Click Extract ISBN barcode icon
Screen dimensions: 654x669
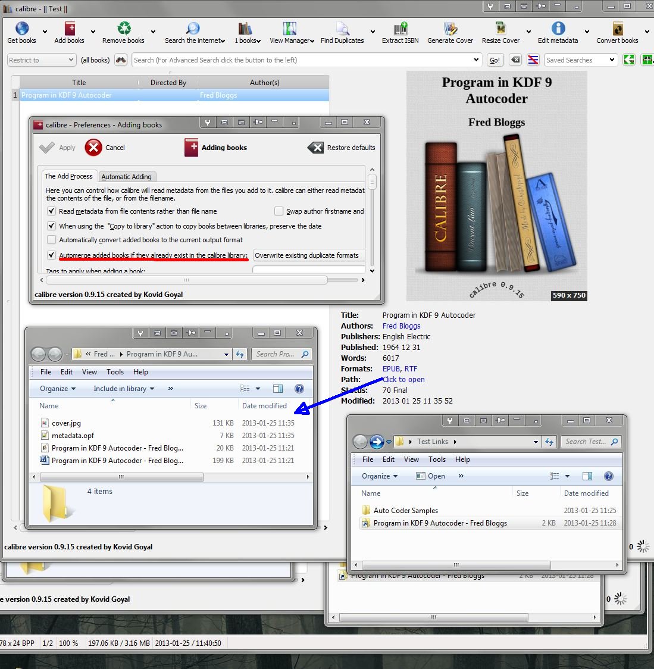pos(400,29)
